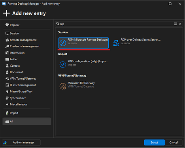Choose RDP over Delinea Secret Server icon
The height and width of the screenshot is (148, 185).
point(116,43)
